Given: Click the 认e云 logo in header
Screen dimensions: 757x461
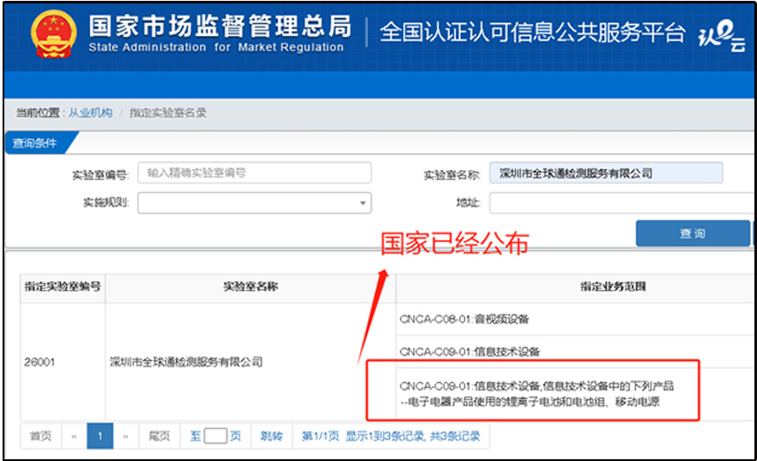Looking at the screenshot, I should click(723, 35).
